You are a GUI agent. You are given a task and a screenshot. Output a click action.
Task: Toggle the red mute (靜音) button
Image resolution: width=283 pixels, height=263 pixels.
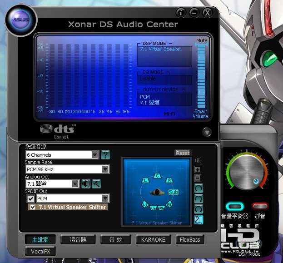click(x=260, y=206)
